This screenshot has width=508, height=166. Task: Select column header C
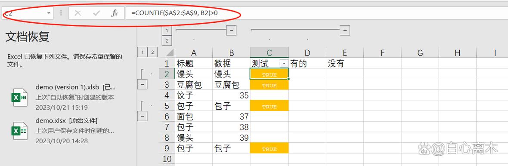click(x=269, y=53)
